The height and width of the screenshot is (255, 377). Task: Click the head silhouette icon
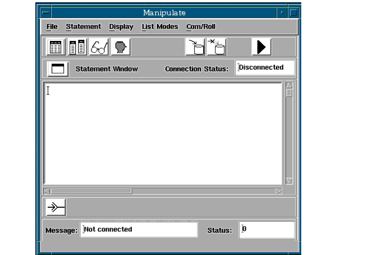pyautogui.click(x=121, y=47)
